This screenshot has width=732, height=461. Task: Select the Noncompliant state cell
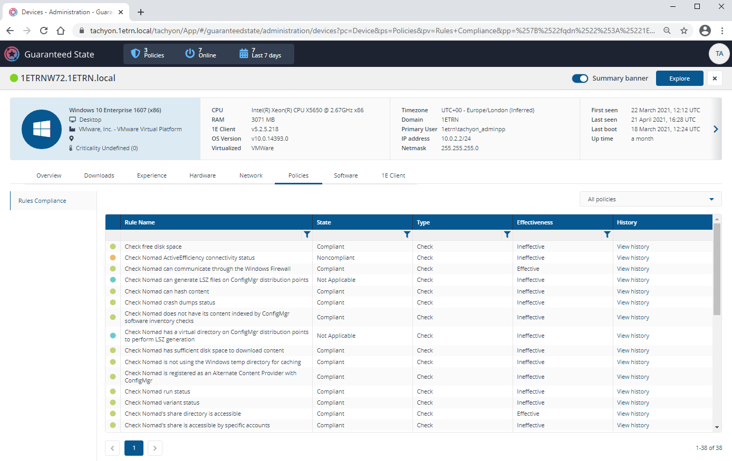(335, 258)
